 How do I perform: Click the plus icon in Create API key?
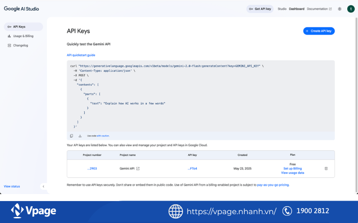pos(307,31)
